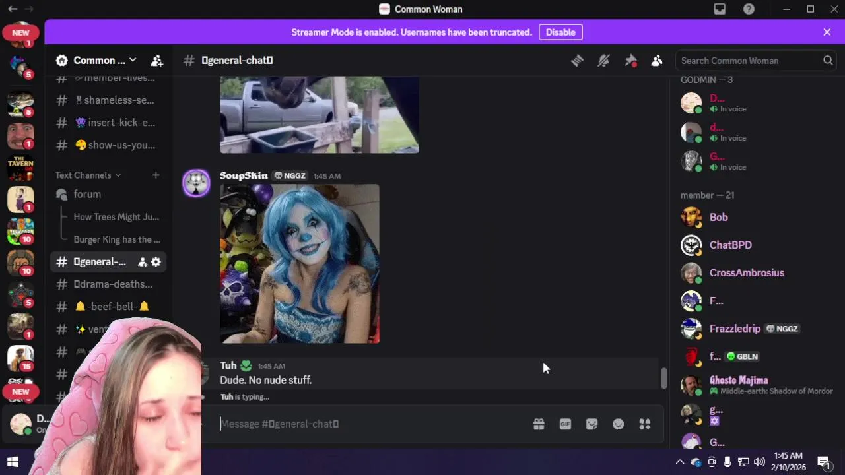Open pinned messages in channel header
845x475 pixels.
[x=630, y=61]
